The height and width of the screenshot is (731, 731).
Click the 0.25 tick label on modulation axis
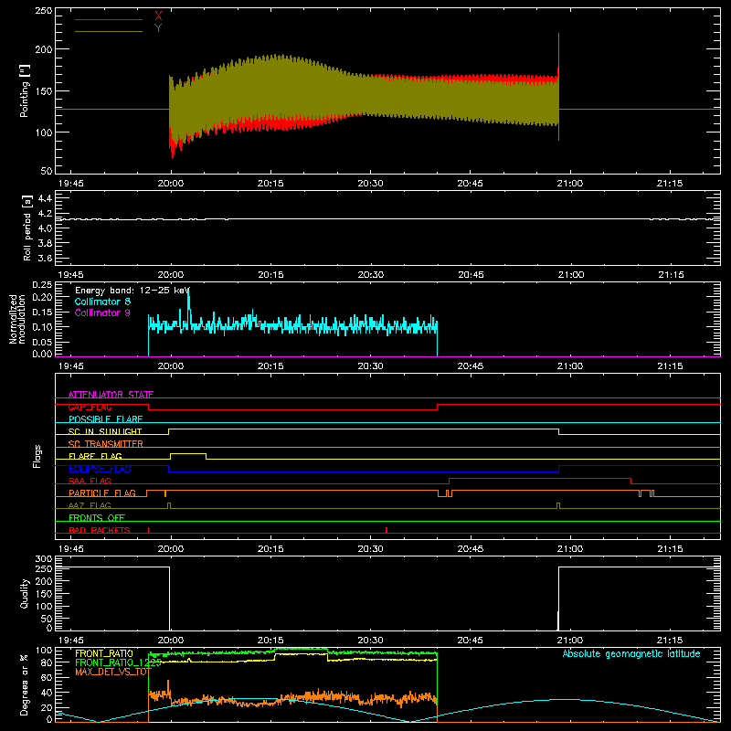tap(42, 284)
